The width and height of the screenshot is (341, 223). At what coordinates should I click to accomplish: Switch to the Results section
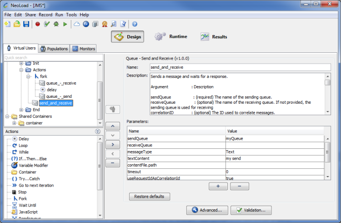(214, 37)
